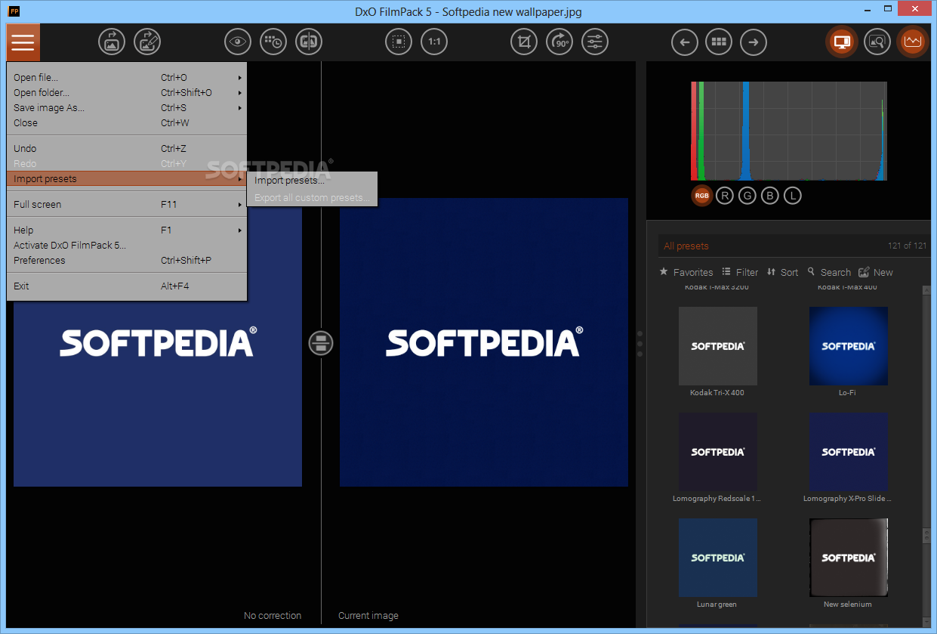
Task: Open the adjustment sliders controls icon
Action: (595, 42)
